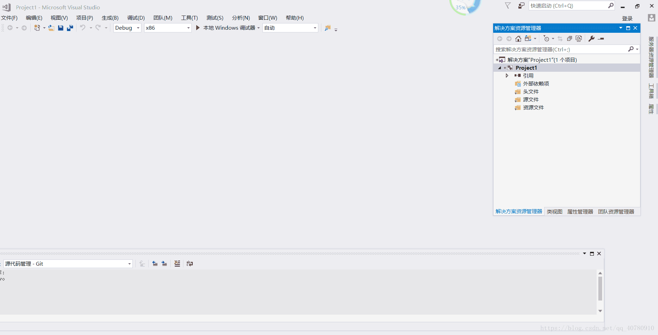Viewport: 658px width, 335px height.
Task: Click the Navigate Backward toolbar icon
Action: tap(10, 28)
